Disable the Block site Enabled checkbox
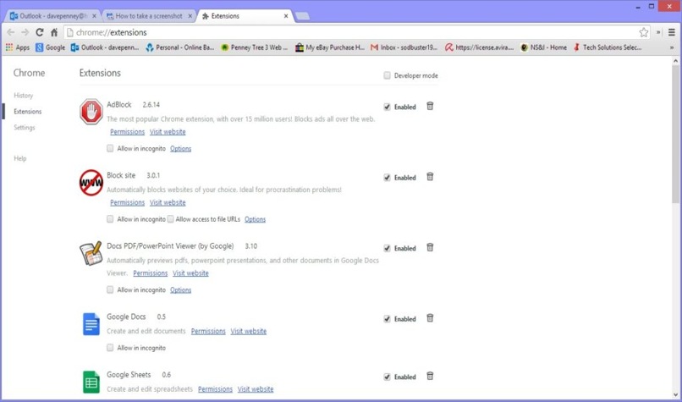The height and width of the screenshot is (402, 682). [388, 178]
